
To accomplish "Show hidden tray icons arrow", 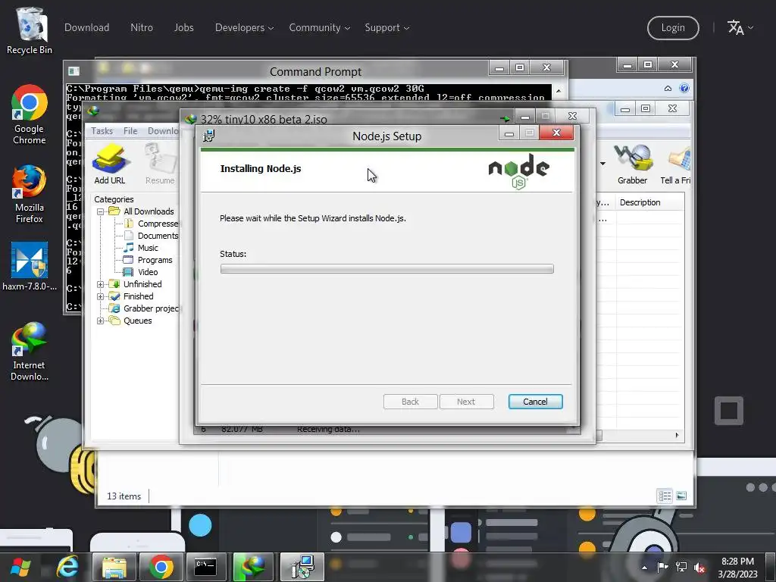I will pyautogui.click(x=644, y=568).
